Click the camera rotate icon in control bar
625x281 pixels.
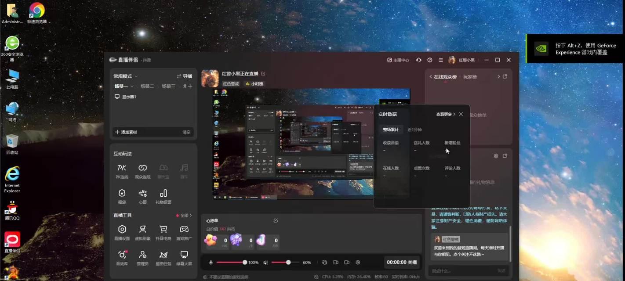point(324,262)
